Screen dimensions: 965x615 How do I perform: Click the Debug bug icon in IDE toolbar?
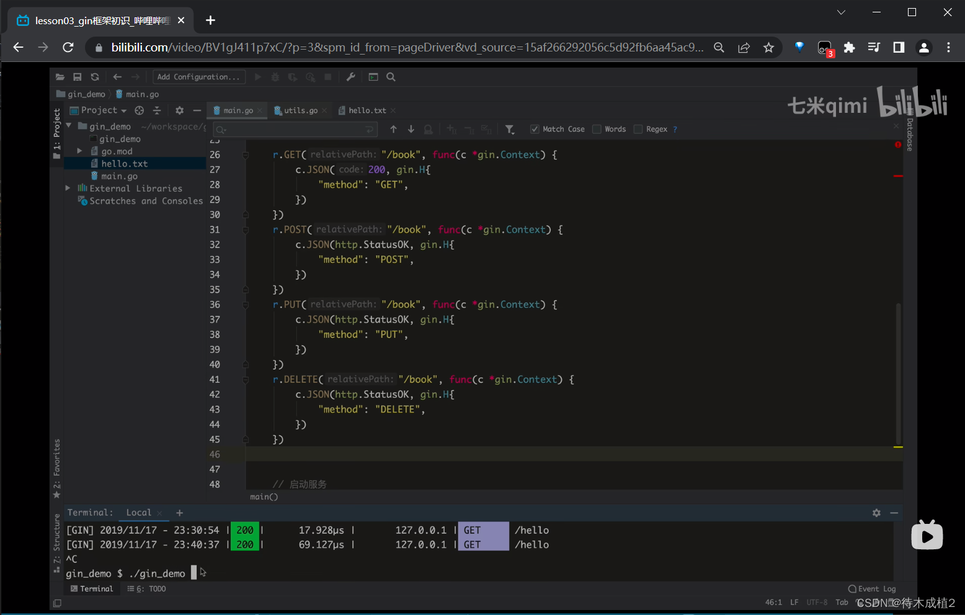(x=275, y=77)
